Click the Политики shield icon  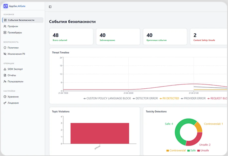(5, 48)
